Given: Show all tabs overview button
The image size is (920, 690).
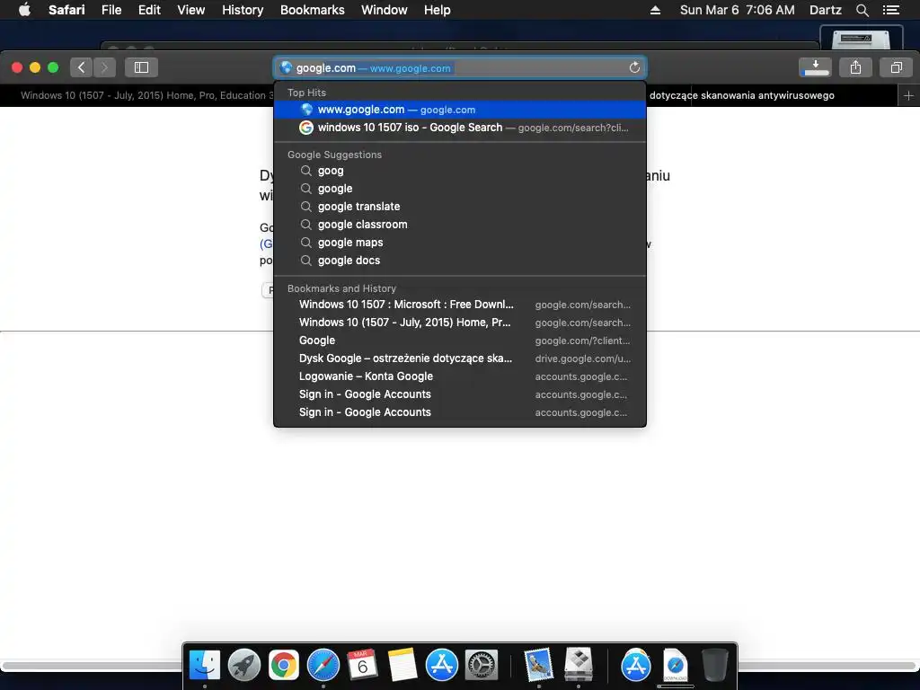Looking at the screenshot, I should click(x=896, y=67).
